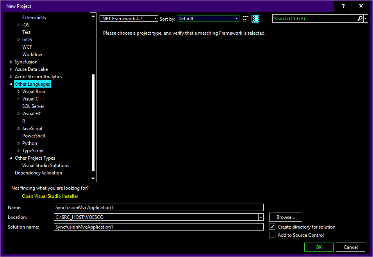Viewport: 373px width, 257px height.
Task: Click the search magnifier icon
Action: coord(360,18)
